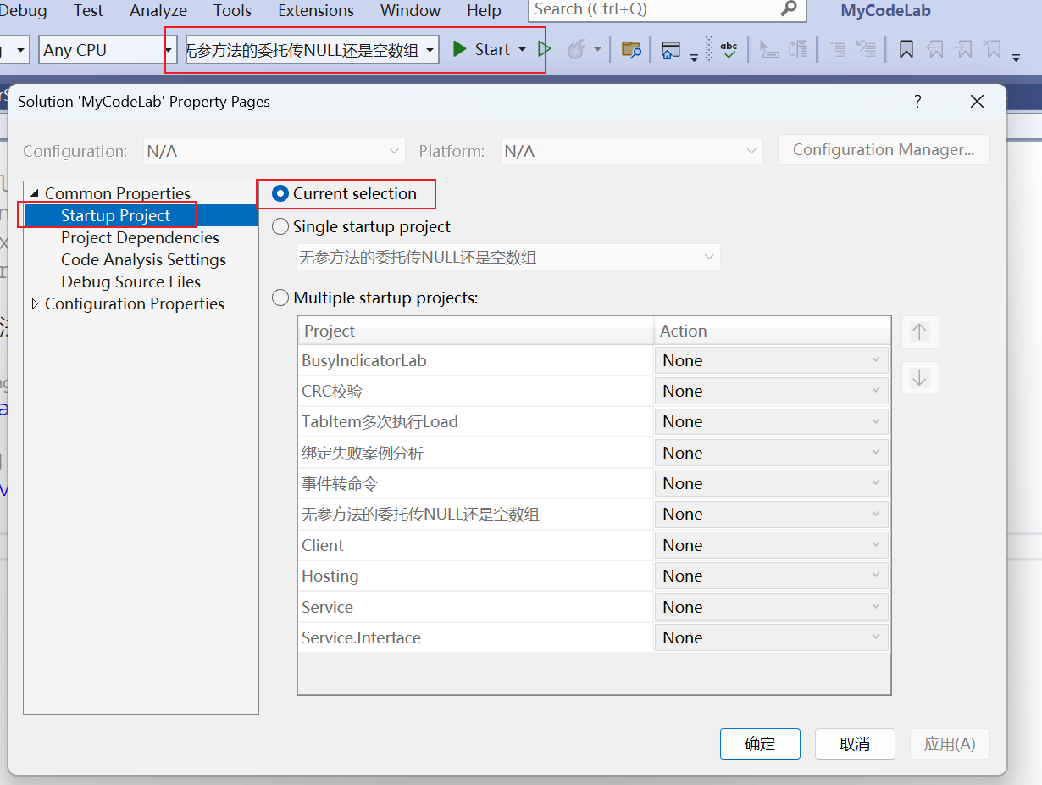This screenshot has width=1042, height=785.
Task: Click the previous bookmark icon
Action: click(935, 50)
